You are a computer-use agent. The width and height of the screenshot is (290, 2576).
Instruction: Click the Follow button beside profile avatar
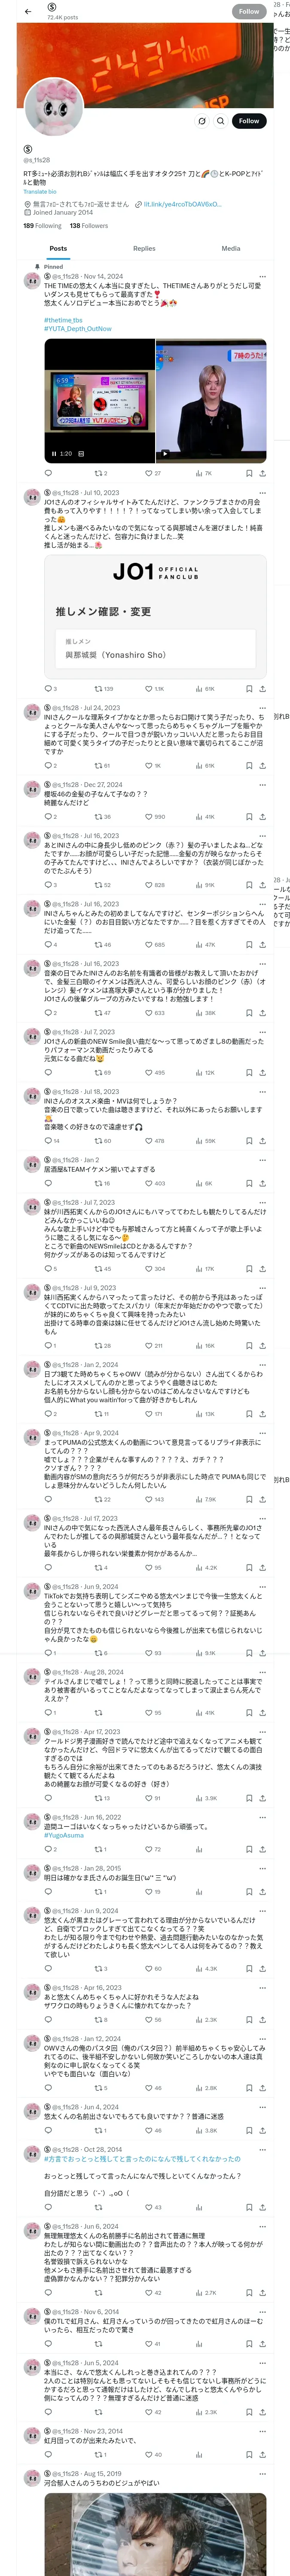(x=248, y=120)
